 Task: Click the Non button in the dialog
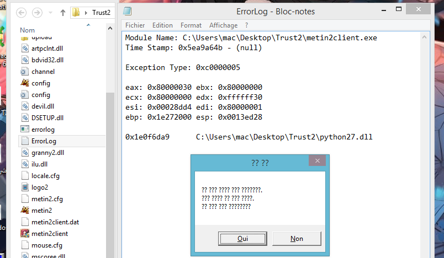click(x=297, y=239)
